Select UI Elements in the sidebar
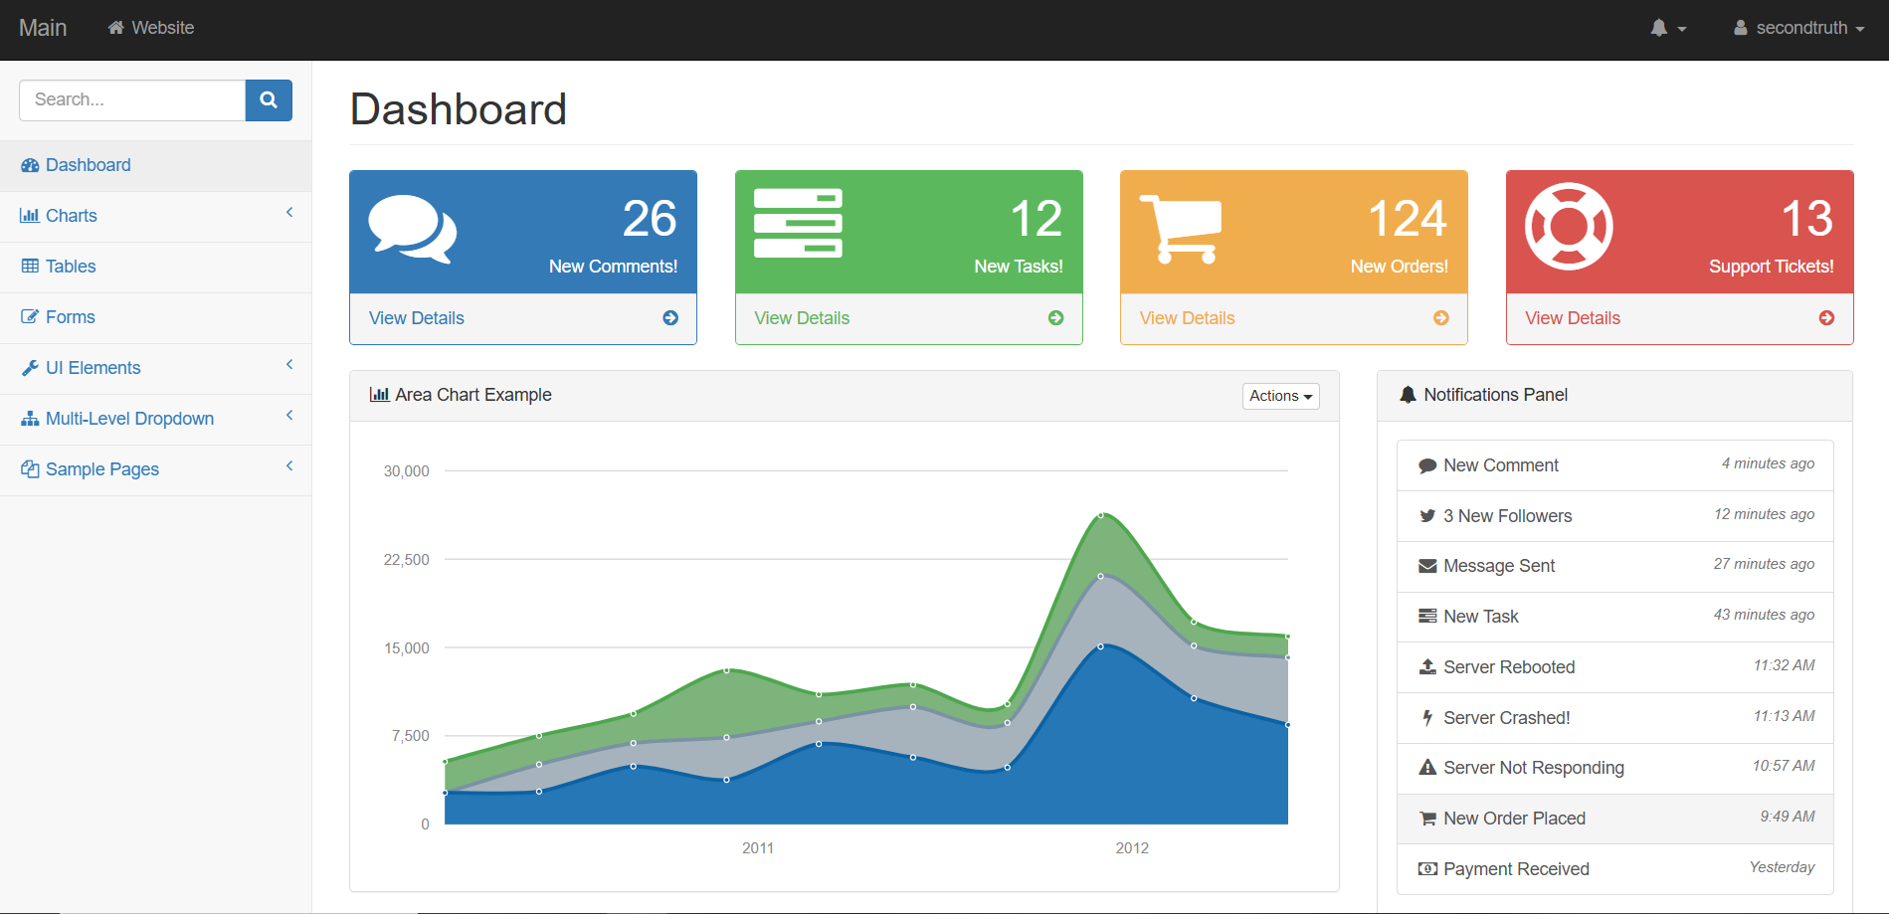 pos(155,369)
